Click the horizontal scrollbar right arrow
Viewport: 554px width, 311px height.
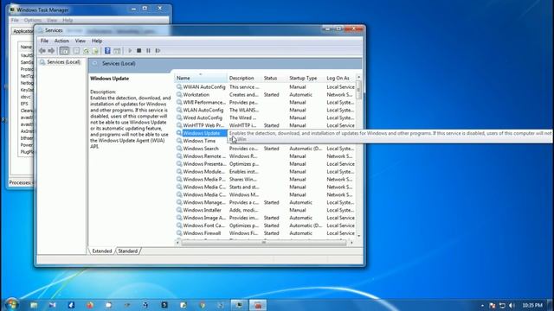pyautogui.click(x=351, y=243)
